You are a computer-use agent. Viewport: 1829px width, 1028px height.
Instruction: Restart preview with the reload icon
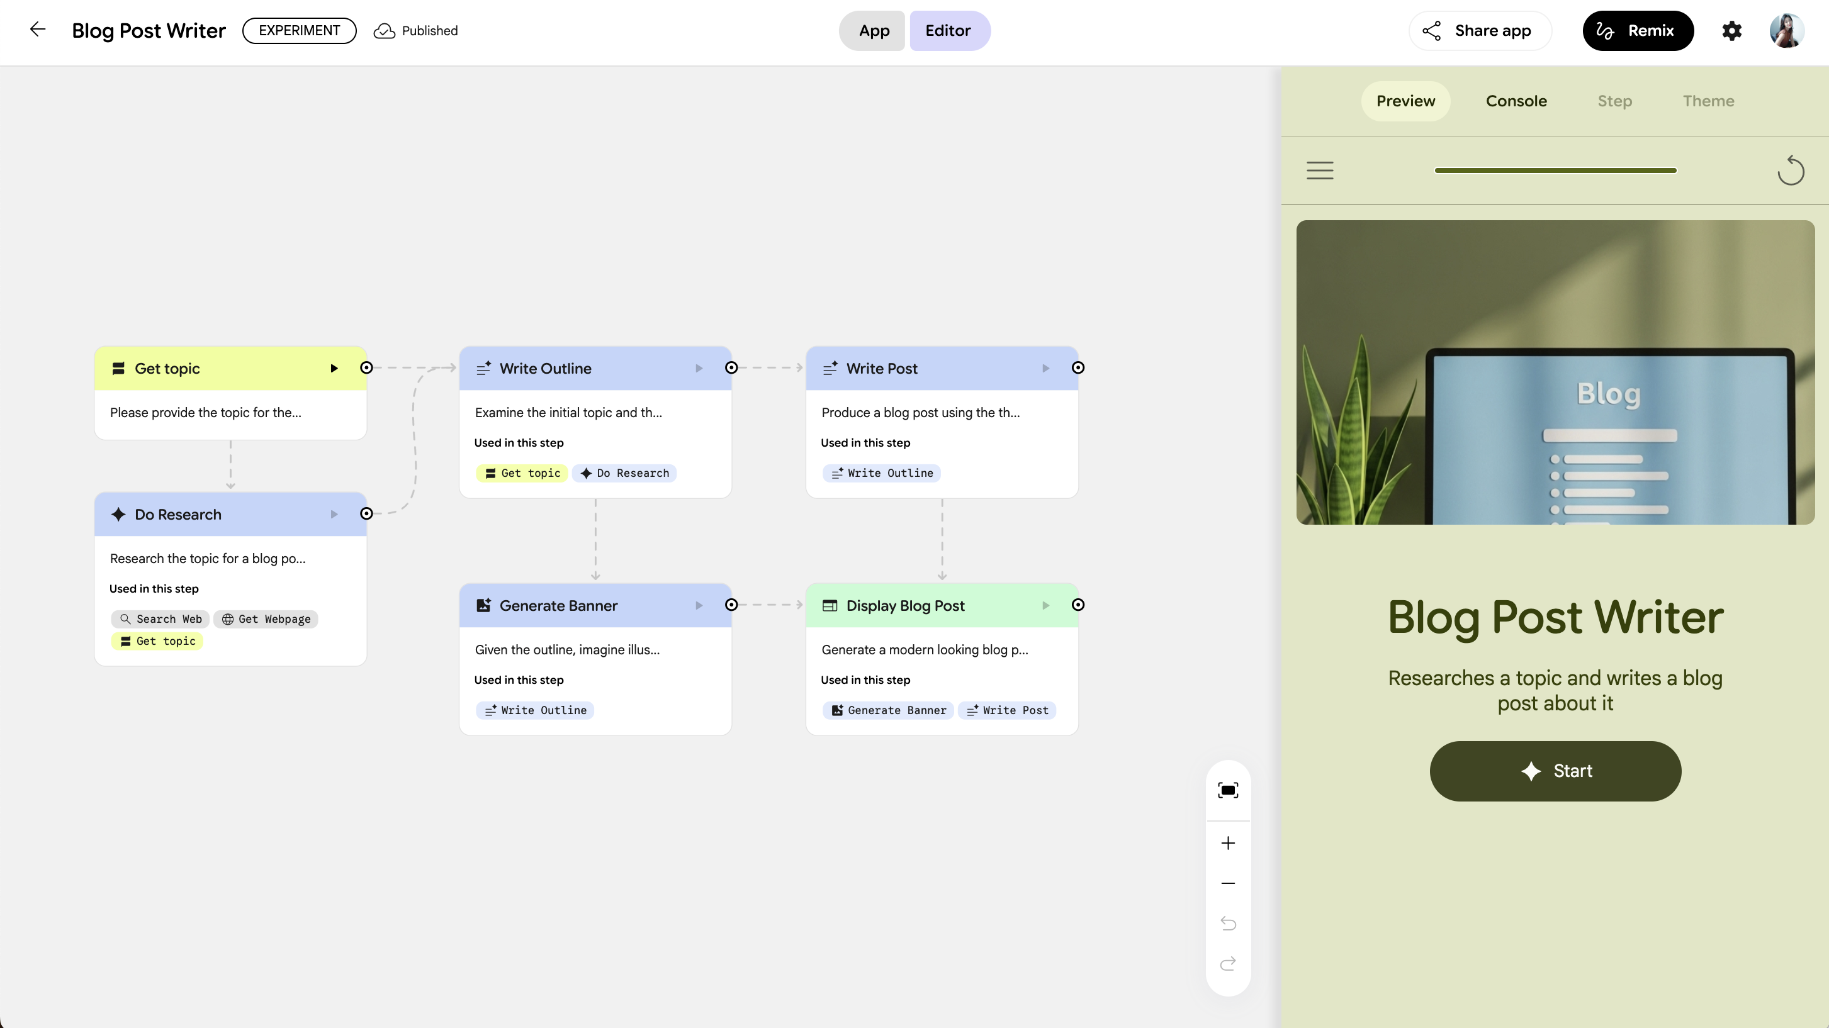(x=1790, y=170)
